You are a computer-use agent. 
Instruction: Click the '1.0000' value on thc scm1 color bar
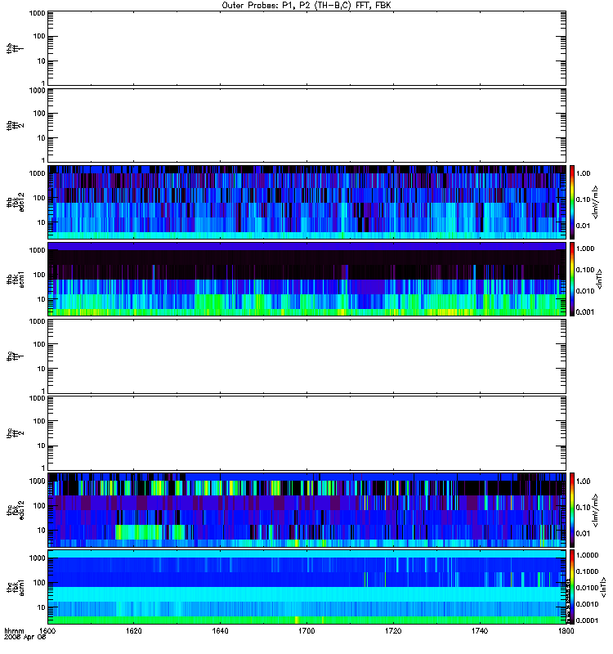[587, 555]
